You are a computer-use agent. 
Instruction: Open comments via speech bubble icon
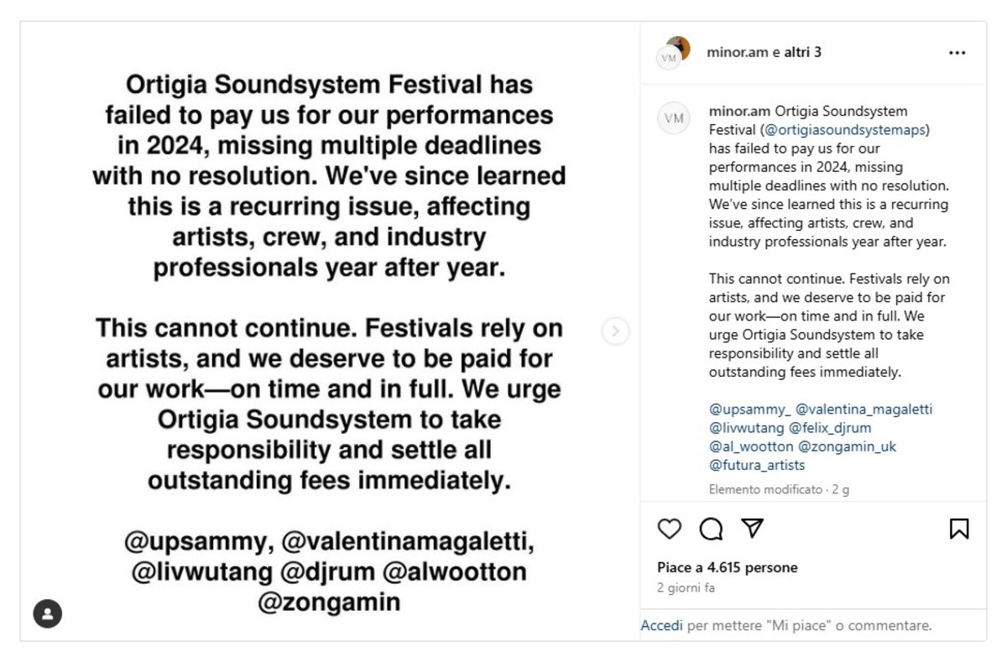coord(711,529)
